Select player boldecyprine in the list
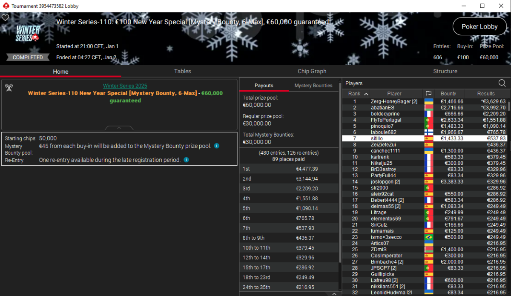511x296 pixels. pyautogui.click(x=385, y=114)
